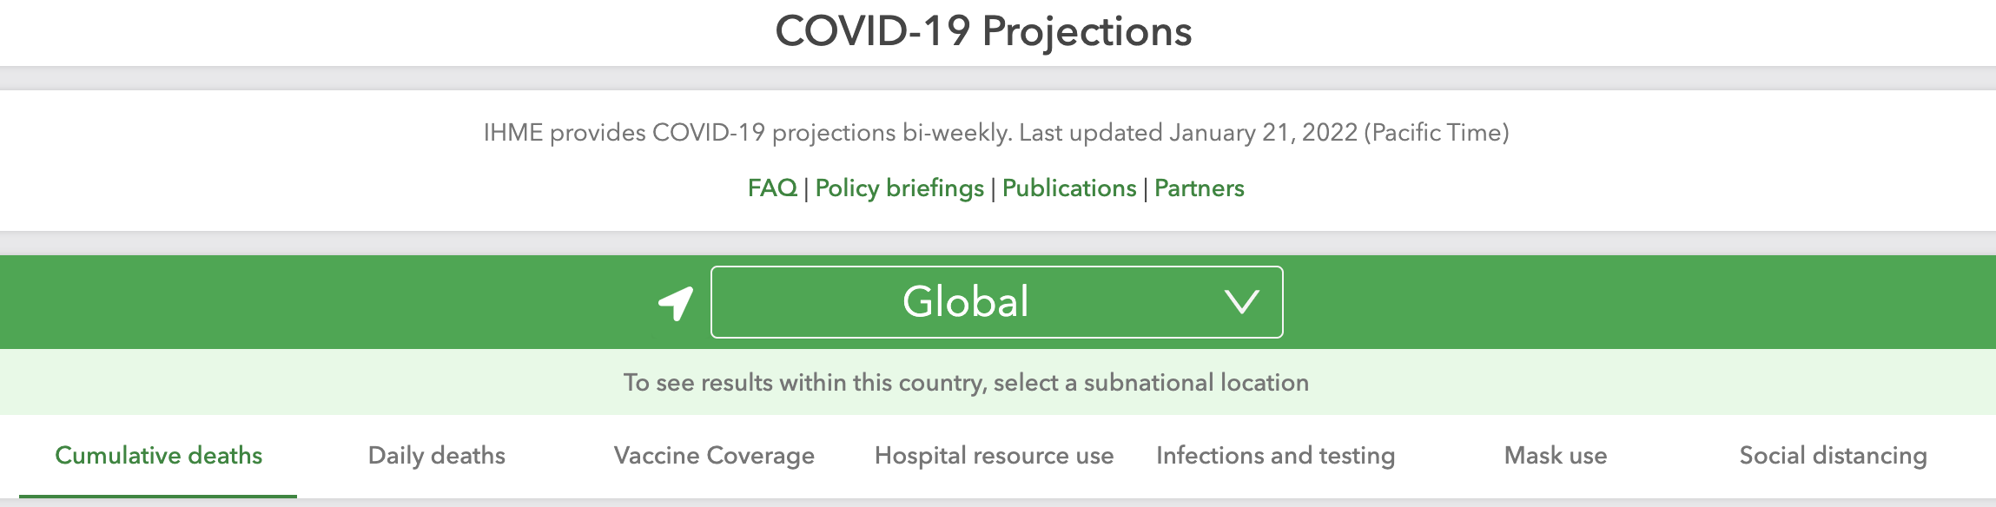Open the Social distancing tab
Image resolution: width=1996 pixels, height=507 pixels.
(1833, 456)
